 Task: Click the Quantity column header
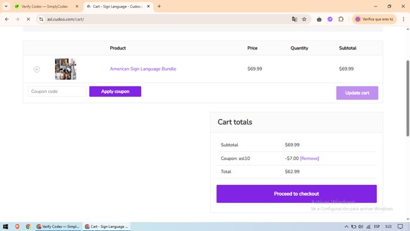[299, 48]
